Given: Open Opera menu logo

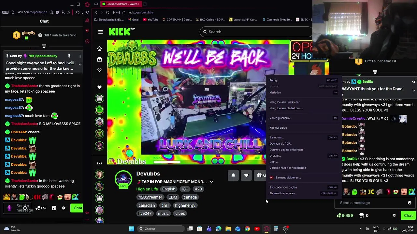Looking at the screenshot, I should 87,5.
